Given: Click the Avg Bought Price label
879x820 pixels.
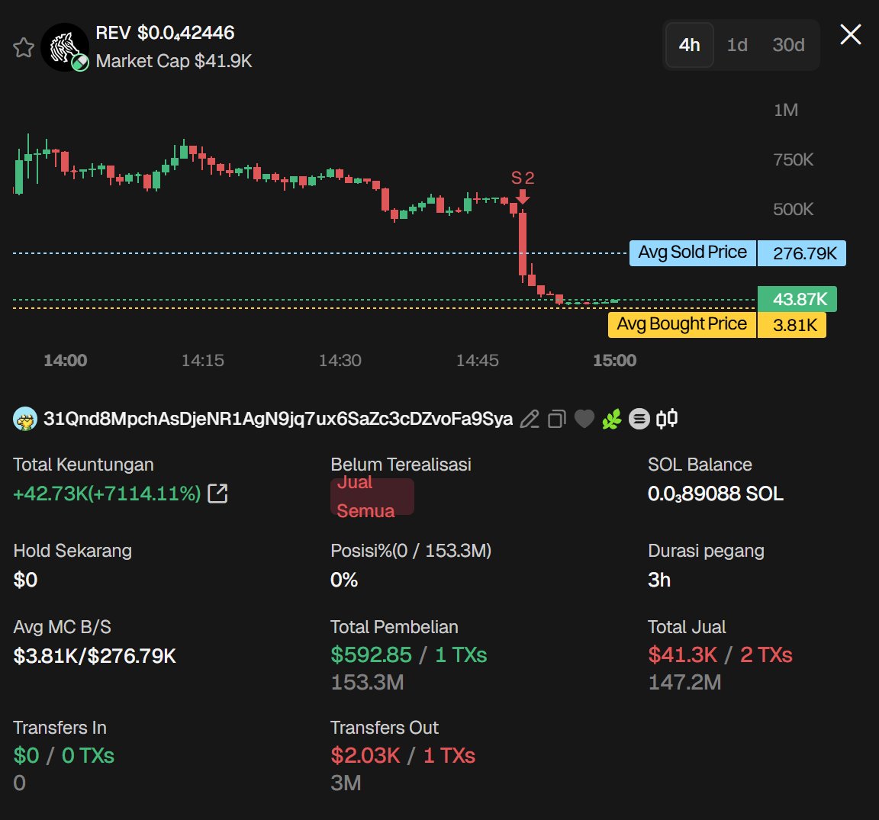Looking at the screenshot, I should pos(682,324).
